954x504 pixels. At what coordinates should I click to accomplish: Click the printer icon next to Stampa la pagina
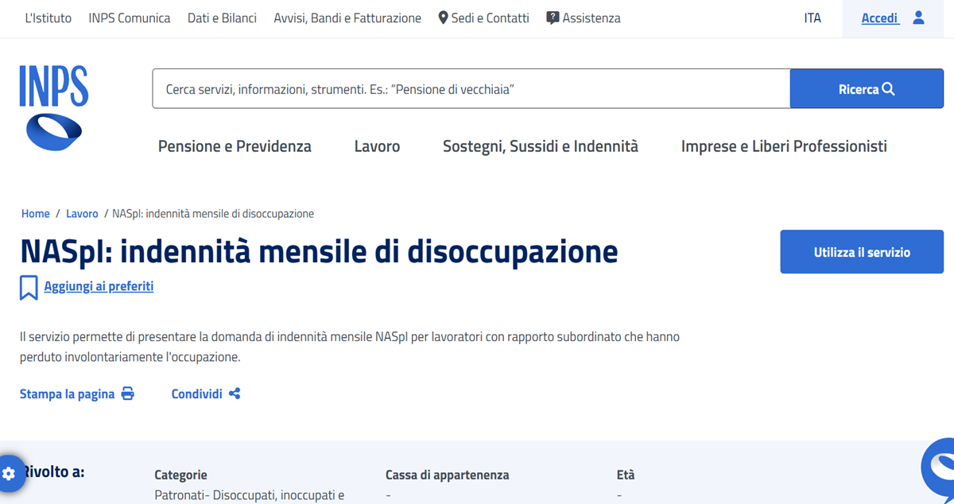point(128,394)
